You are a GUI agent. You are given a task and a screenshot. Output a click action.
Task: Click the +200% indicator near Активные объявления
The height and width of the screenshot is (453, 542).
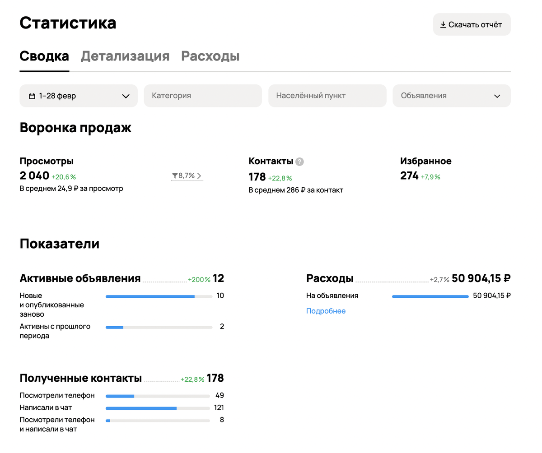pyautogui.click(x=198, y=278)
